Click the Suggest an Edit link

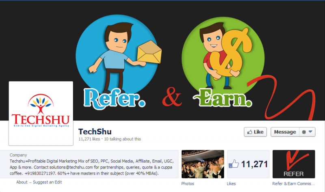[x=47, y=182]
